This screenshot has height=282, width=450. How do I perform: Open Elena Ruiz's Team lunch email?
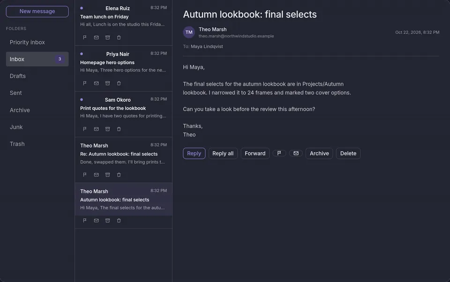tap(123, 16)
